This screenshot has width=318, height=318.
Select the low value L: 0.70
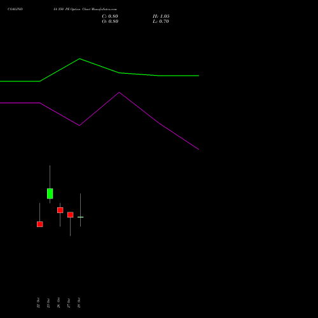coord(161,22)
